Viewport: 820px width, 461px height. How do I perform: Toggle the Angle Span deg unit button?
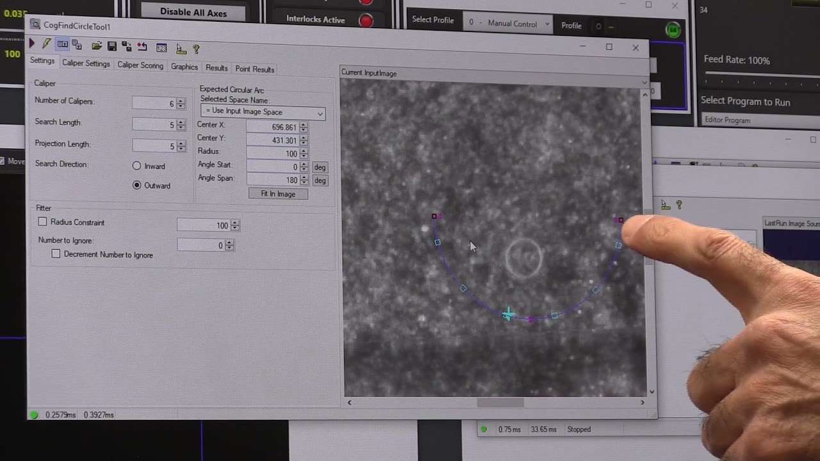coord(320,181)
